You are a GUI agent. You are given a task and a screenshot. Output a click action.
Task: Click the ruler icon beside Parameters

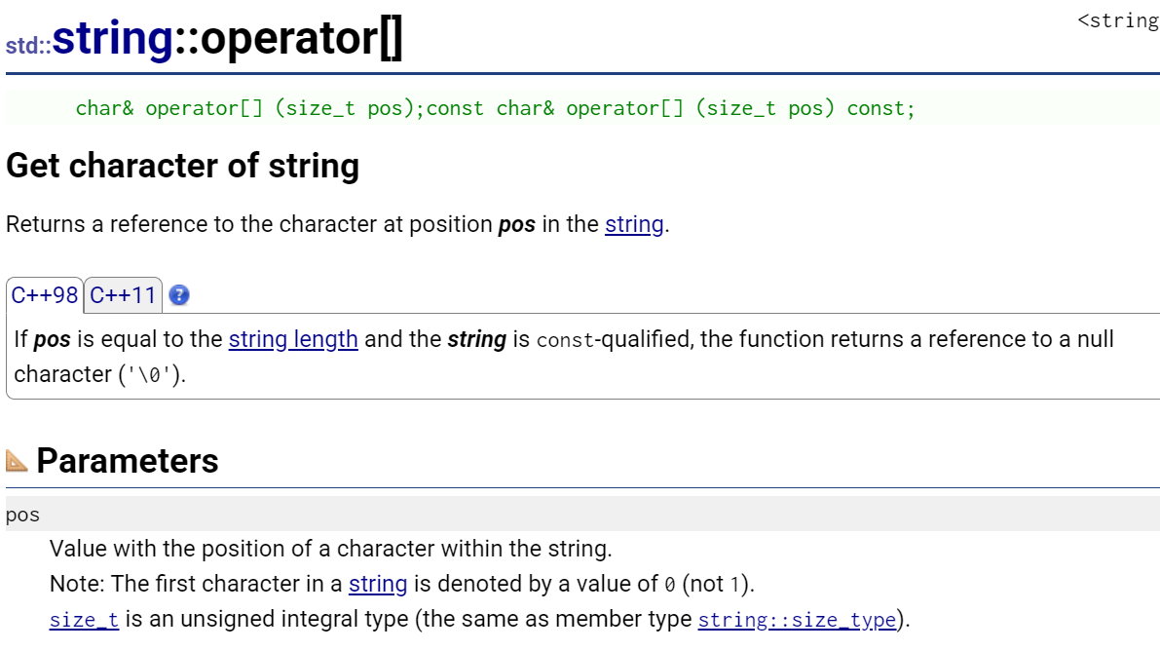tap(17, 460)
